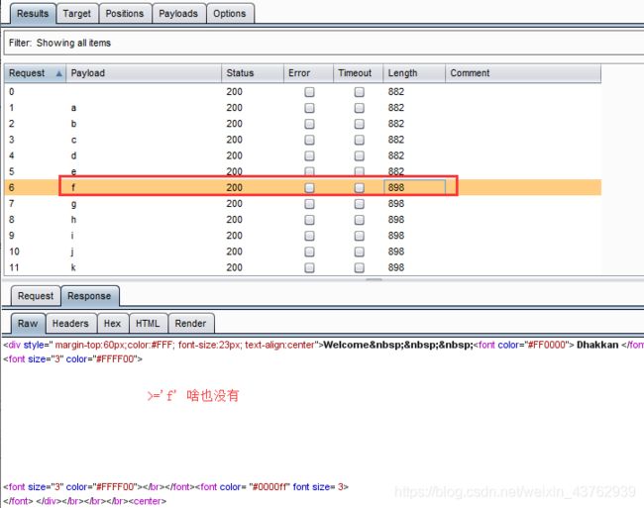Select payload 'h' in row 8
Viewport: 644px width, 508px height.
click(73, 220)
